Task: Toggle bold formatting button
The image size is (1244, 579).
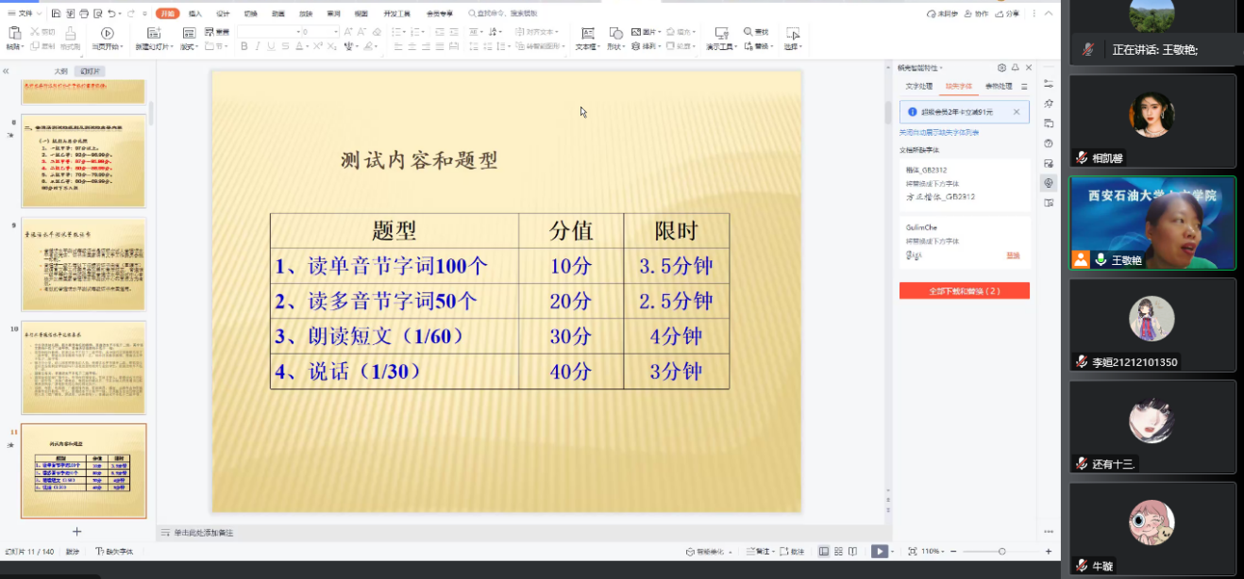Action: point(243,46)
